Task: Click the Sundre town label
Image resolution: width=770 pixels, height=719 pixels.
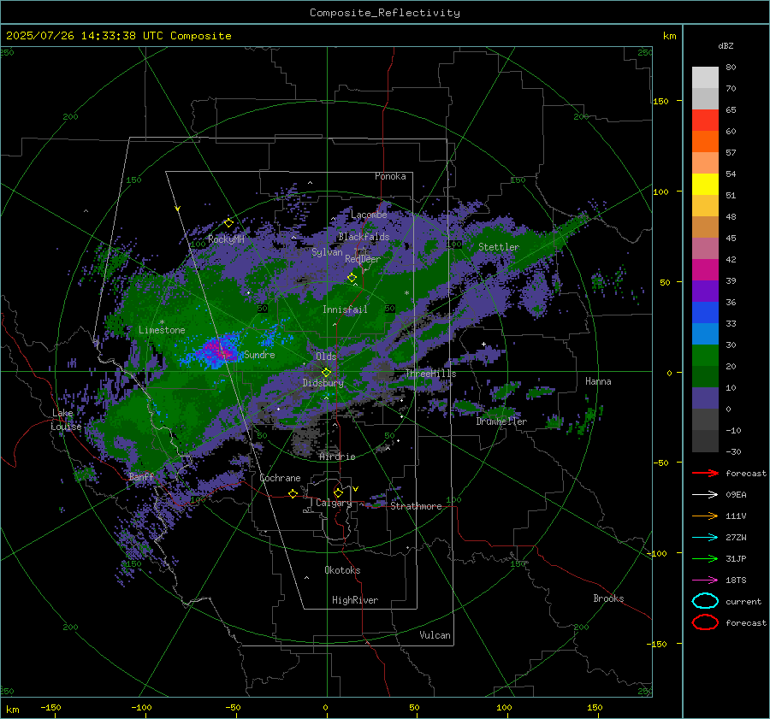Action: click(259, 355)
